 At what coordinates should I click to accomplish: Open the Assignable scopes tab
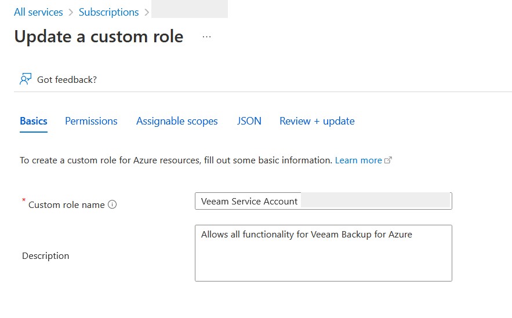pos(177,121)
